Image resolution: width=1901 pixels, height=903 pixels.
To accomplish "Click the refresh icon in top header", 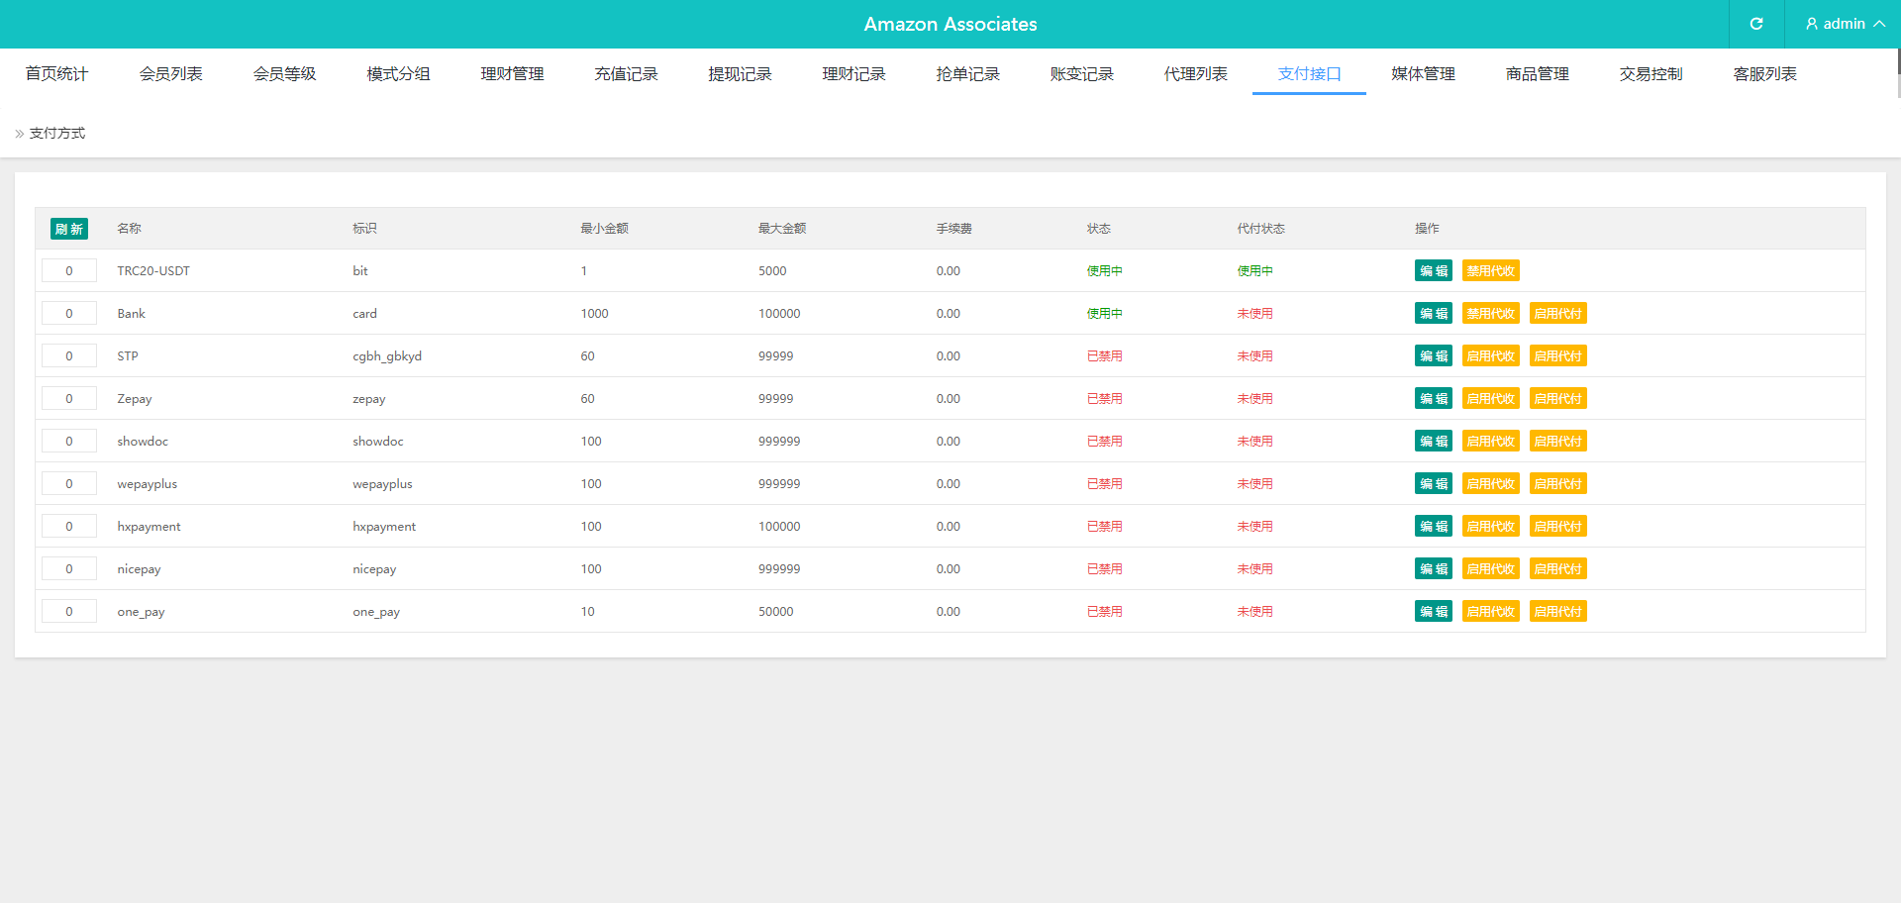I will 1756,24.
